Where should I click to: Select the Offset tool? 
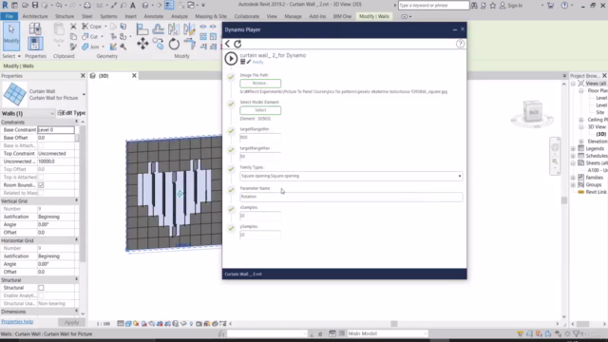coord(158,28)
